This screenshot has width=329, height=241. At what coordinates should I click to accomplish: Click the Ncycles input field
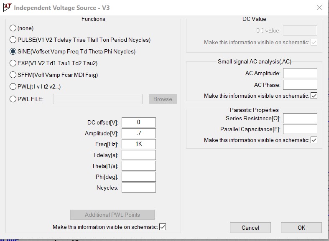click(x=139, y=188)
